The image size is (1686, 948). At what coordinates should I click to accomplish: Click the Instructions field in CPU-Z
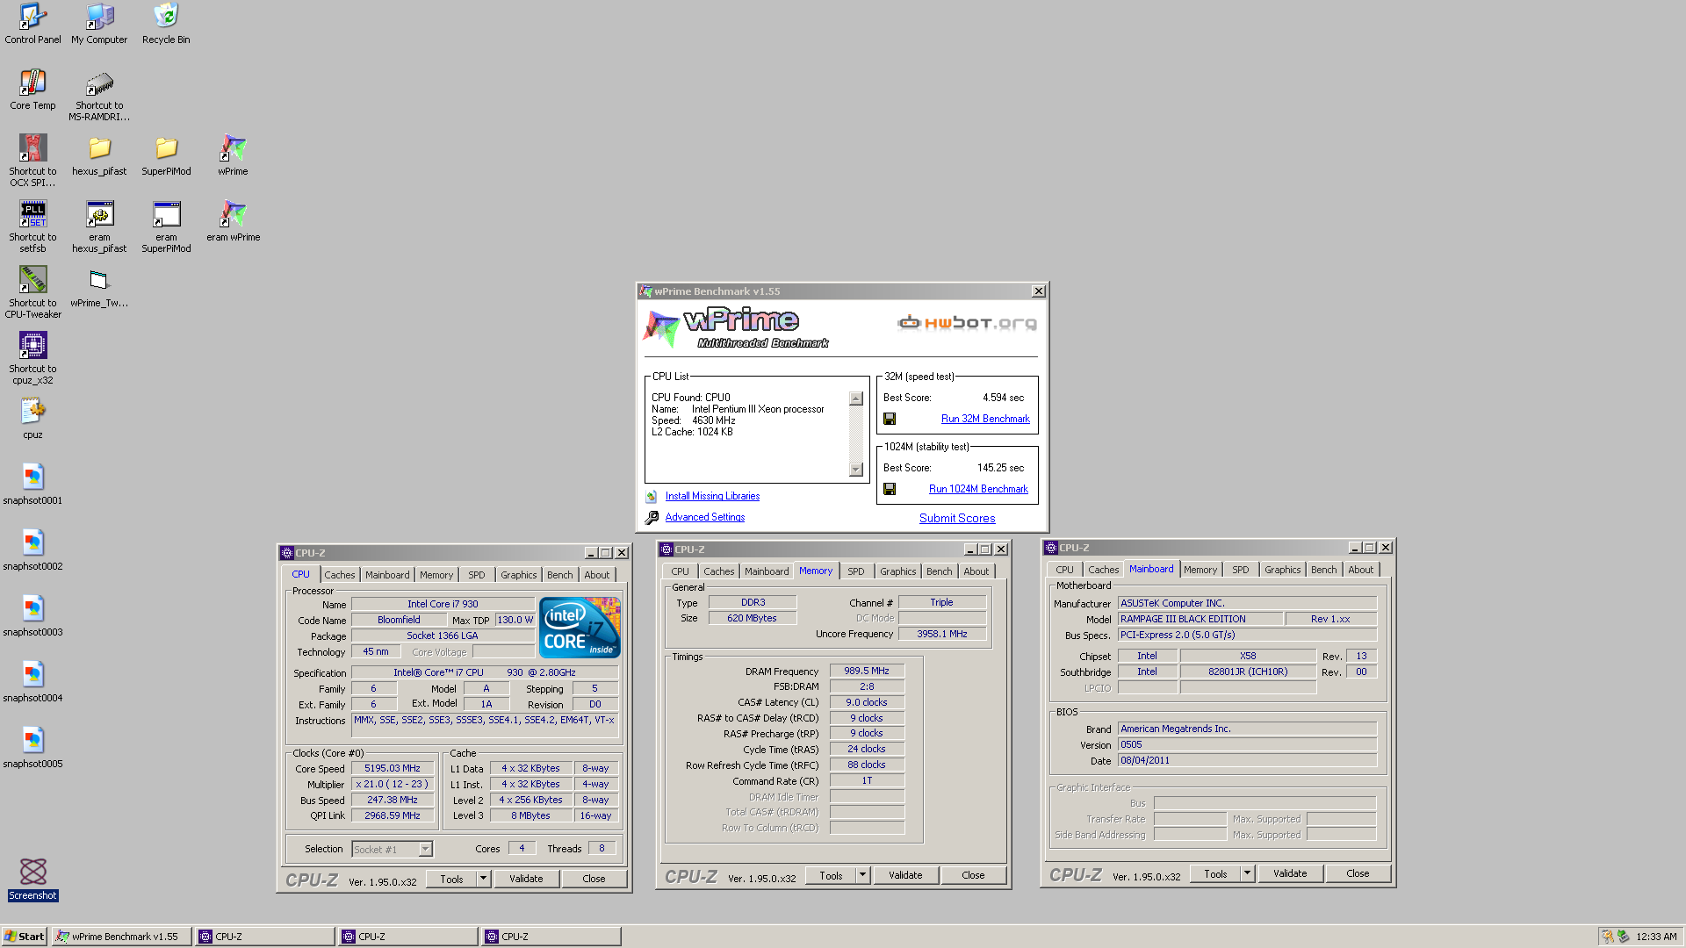point(485,725)
